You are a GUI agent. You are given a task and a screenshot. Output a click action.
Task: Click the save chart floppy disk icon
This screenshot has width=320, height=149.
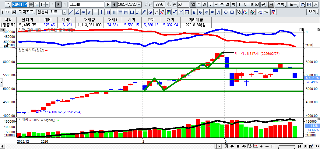pyautogui.click(x=309, y=5)
